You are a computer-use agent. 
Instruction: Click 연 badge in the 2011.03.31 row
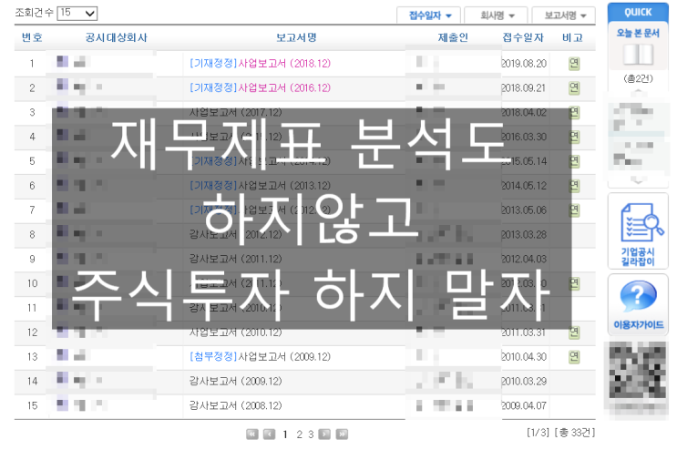574,332
